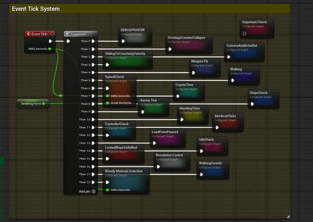Click Delta Seconds pin on Bloody Material Selection

pos(107,190)
